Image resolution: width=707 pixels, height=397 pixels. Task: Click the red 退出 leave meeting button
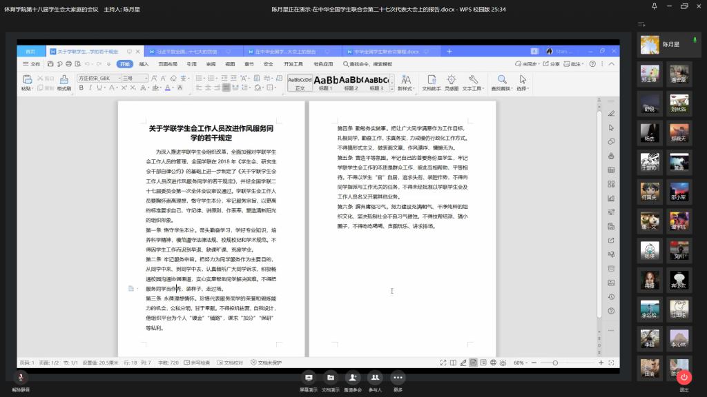pyautogui.click(x=684, y=378)
